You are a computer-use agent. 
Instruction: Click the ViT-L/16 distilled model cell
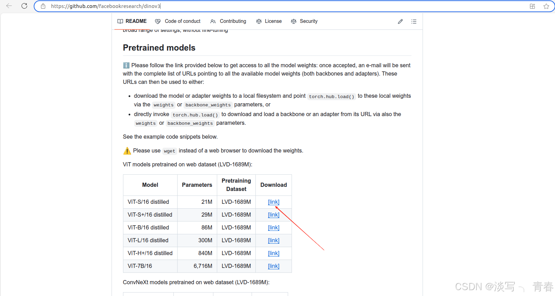coord(150,241)
